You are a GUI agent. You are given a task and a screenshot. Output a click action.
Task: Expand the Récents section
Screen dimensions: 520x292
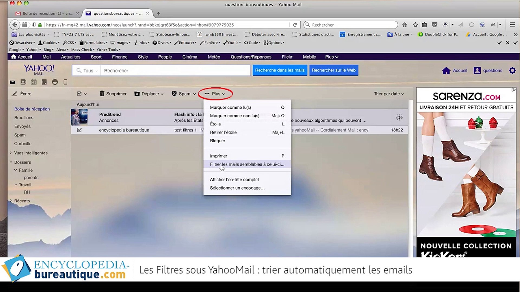pyautogui.click(x=11, y=201)
